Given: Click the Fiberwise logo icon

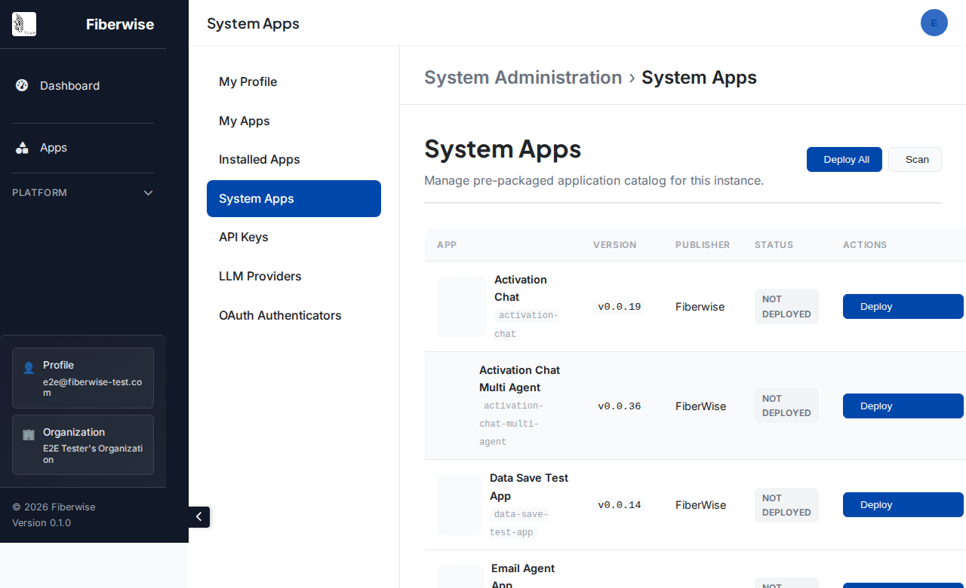Looking at the screenshot, I should pyautogui.click(x=23, y=23).
